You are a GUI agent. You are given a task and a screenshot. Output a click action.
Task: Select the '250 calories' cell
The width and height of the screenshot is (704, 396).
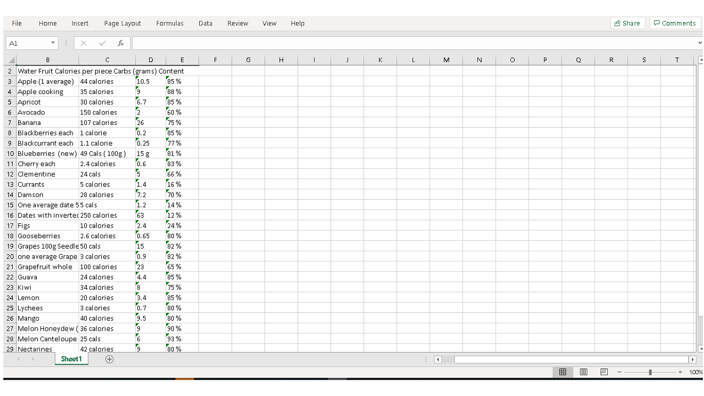click(x=107, y=216)
